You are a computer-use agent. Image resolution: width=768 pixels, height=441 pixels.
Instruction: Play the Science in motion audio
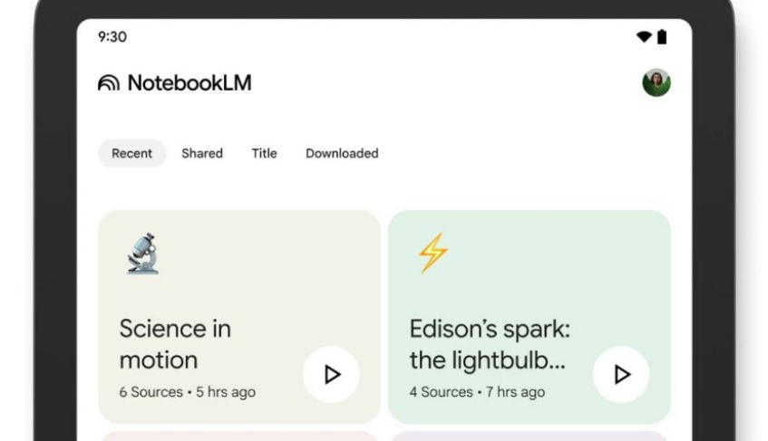pos(331,374)
